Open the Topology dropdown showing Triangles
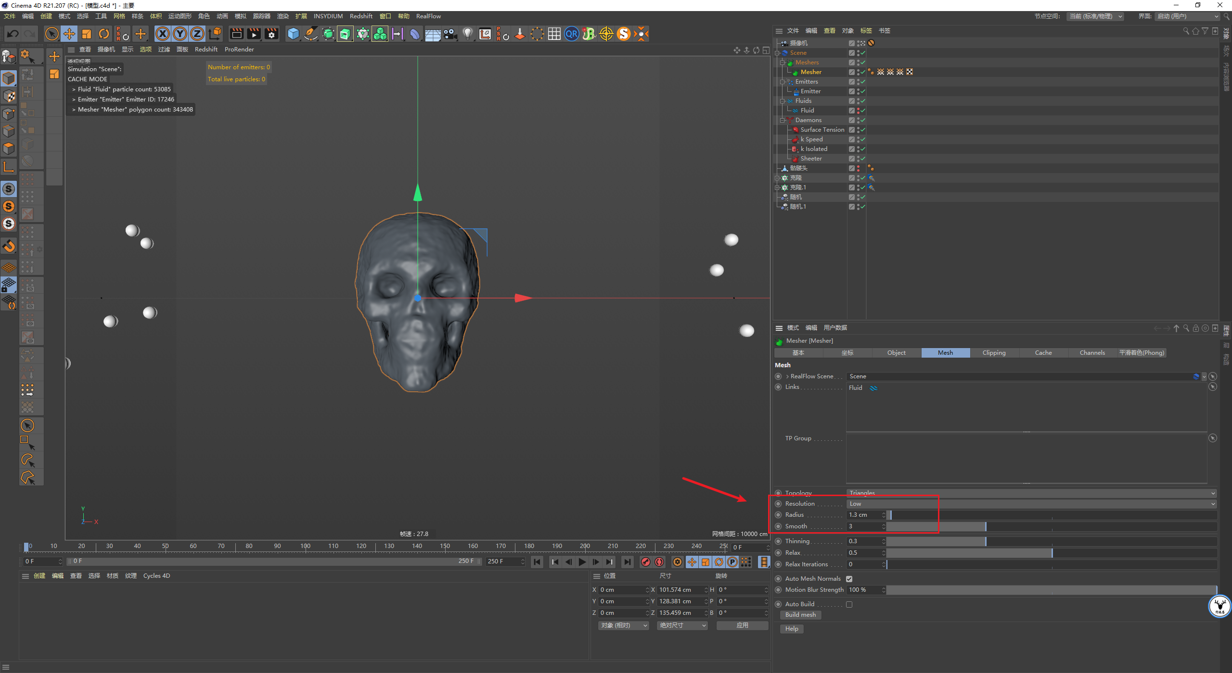 point(1032,493)
